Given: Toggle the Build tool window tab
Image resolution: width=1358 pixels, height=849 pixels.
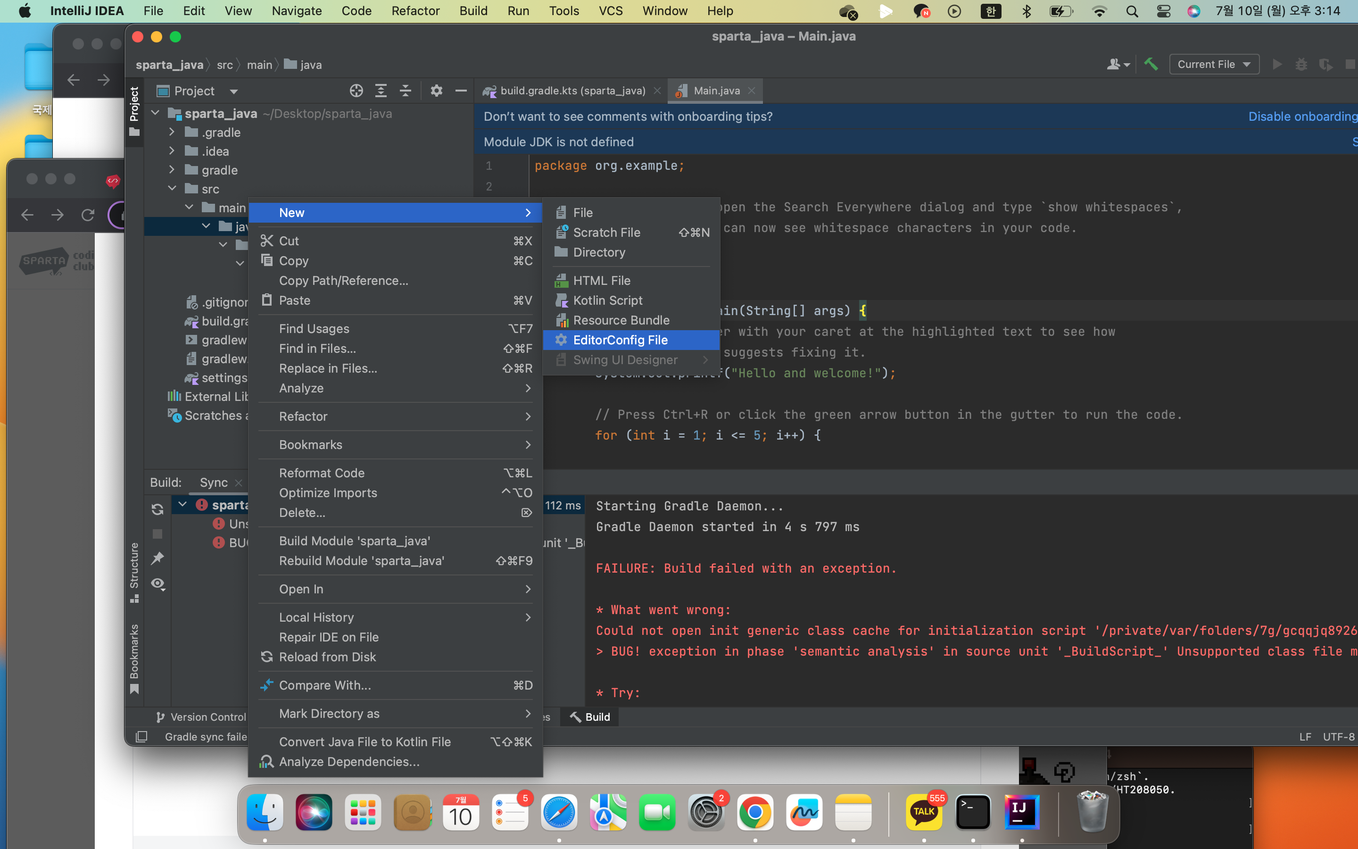Looking at the screenshot, I should coord(590,717).
